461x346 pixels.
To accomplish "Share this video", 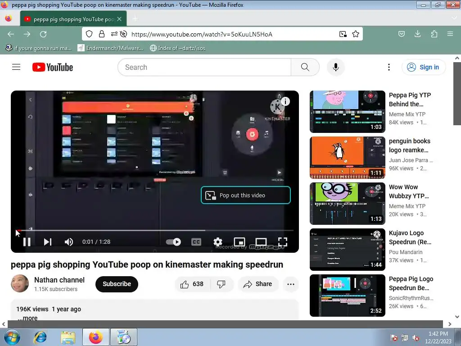I will pyautogui.click(x=258, y=284).
